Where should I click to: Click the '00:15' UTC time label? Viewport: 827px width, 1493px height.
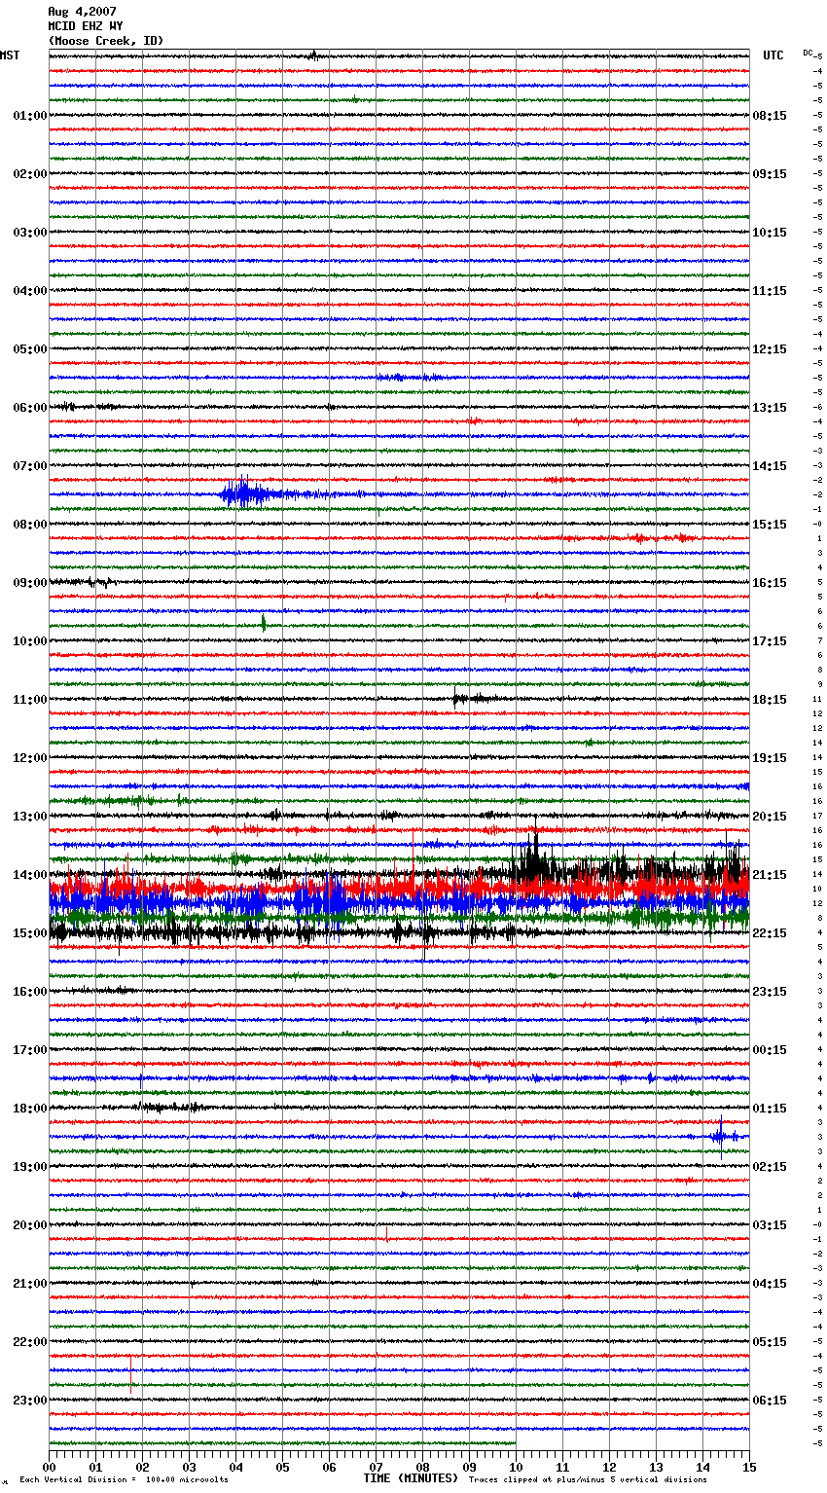coord(770,1050)
